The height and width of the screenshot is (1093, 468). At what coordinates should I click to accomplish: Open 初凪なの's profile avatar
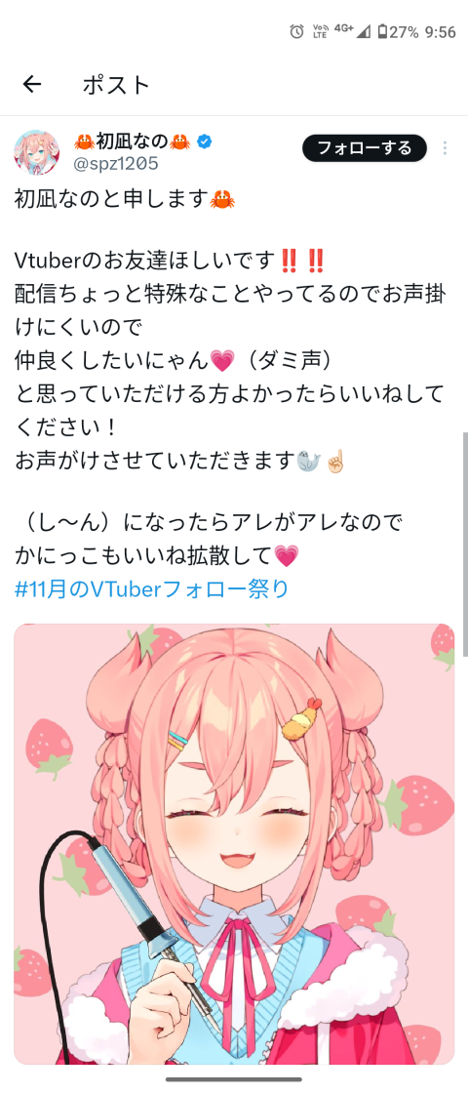tap(36, 152)
